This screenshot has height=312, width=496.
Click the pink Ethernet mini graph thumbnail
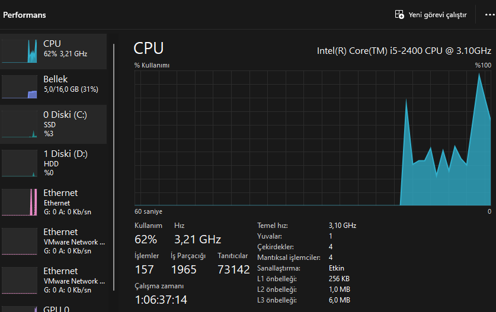(20, 202)
